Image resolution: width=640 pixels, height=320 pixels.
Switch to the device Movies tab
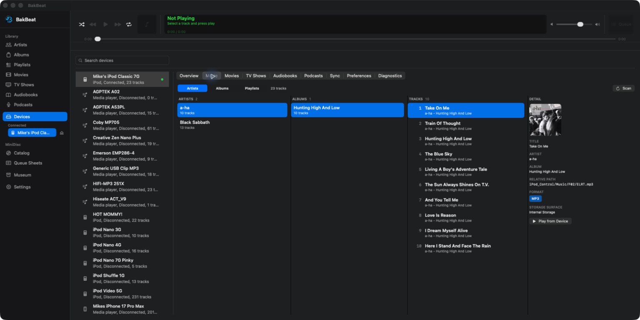(x=232, y=76)
